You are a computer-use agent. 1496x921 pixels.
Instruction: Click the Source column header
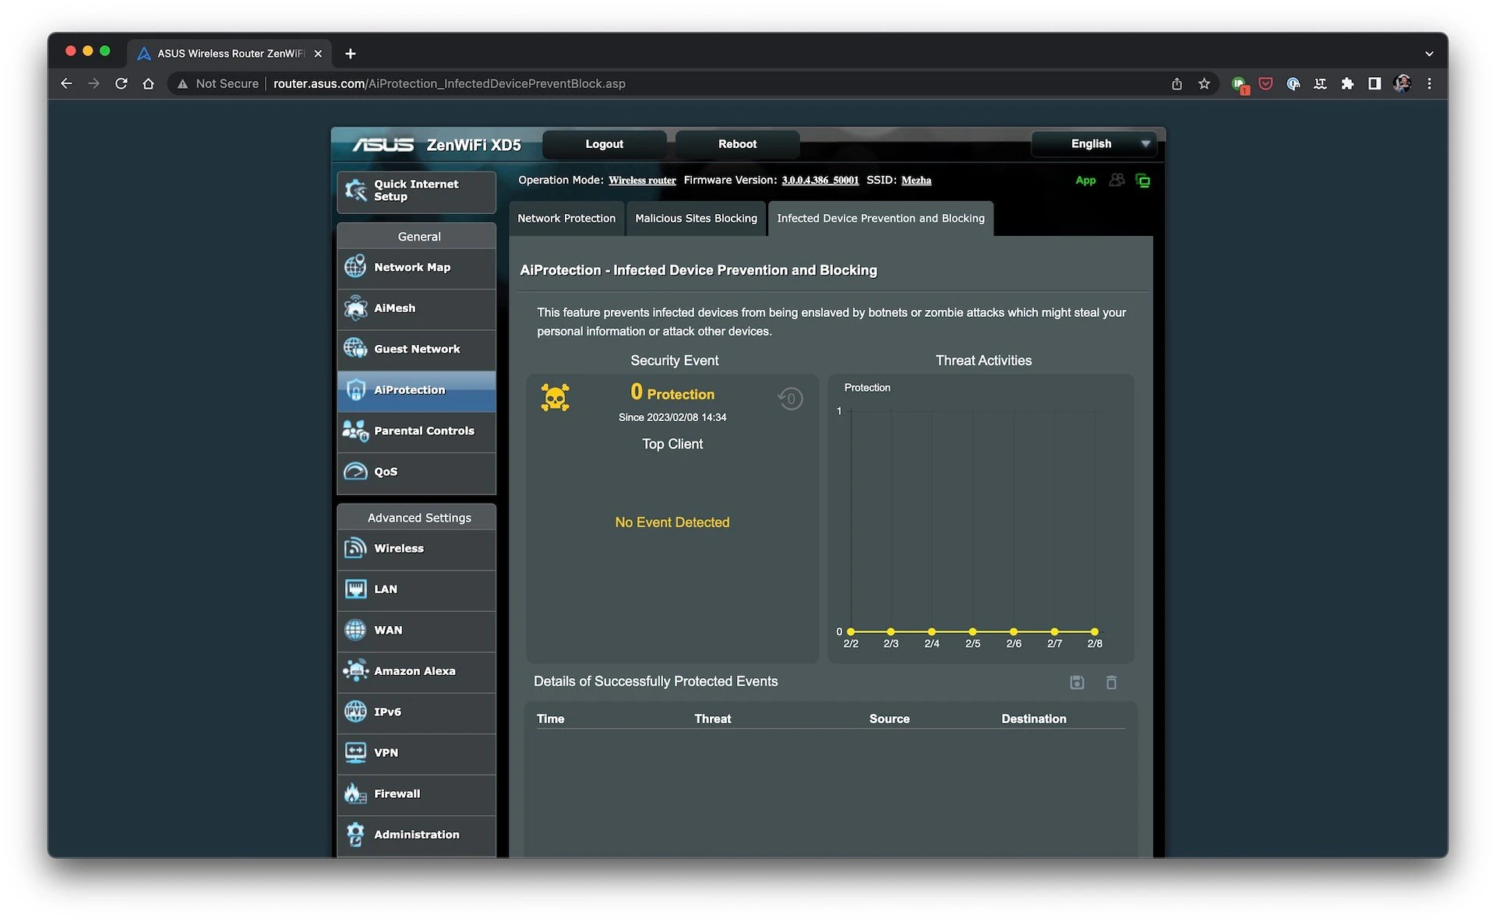[x=889, y=719]
